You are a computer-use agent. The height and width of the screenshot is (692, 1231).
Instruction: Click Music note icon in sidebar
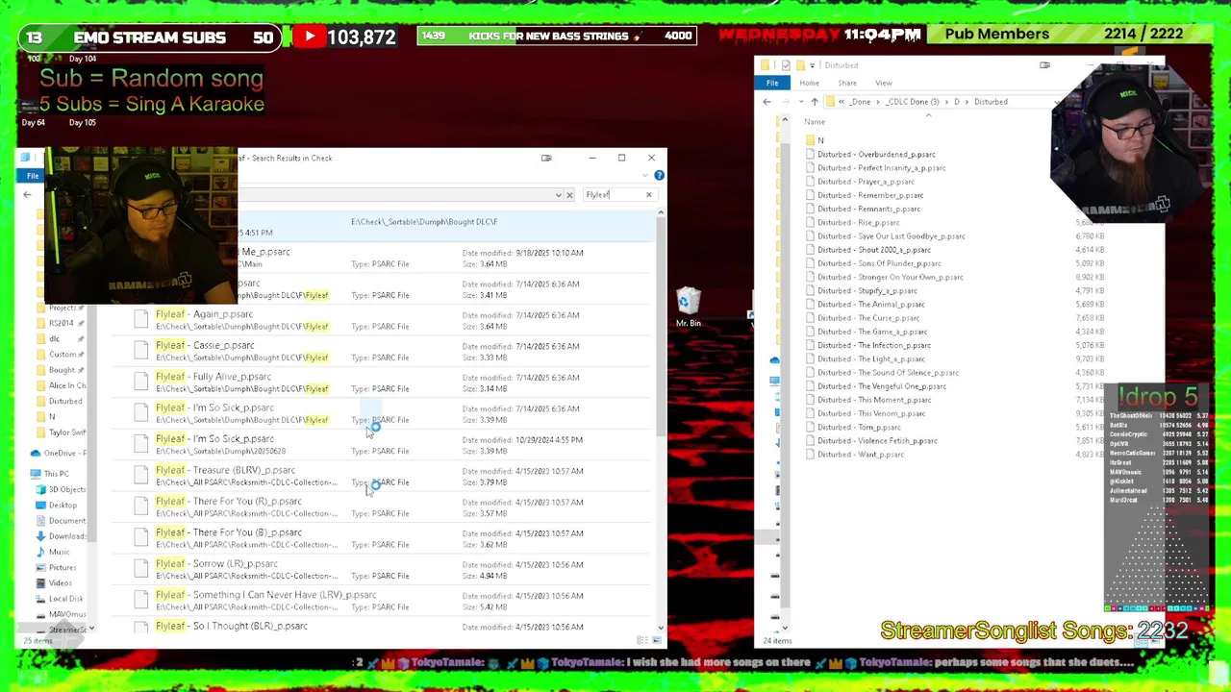point(40,552)
